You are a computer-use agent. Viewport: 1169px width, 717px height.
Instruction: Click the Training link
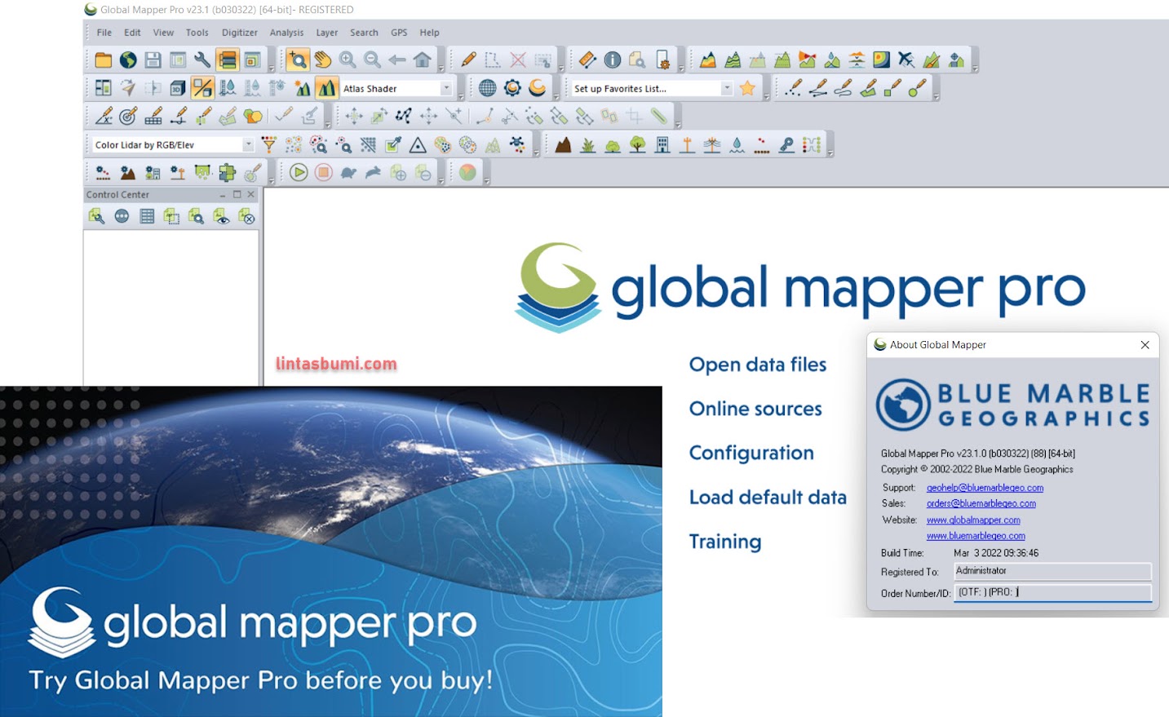(x=725, y=542)
